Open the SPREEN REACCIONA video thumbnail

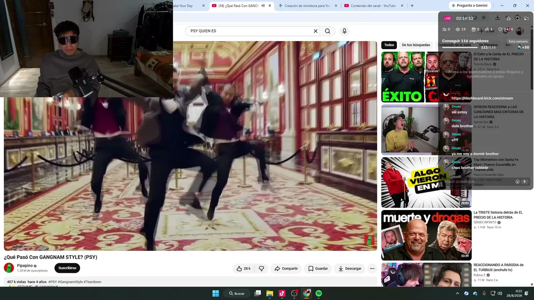click(426, 130)
